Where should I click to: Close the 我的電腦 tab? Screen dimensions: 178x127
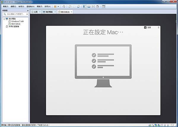pos(55,12)
